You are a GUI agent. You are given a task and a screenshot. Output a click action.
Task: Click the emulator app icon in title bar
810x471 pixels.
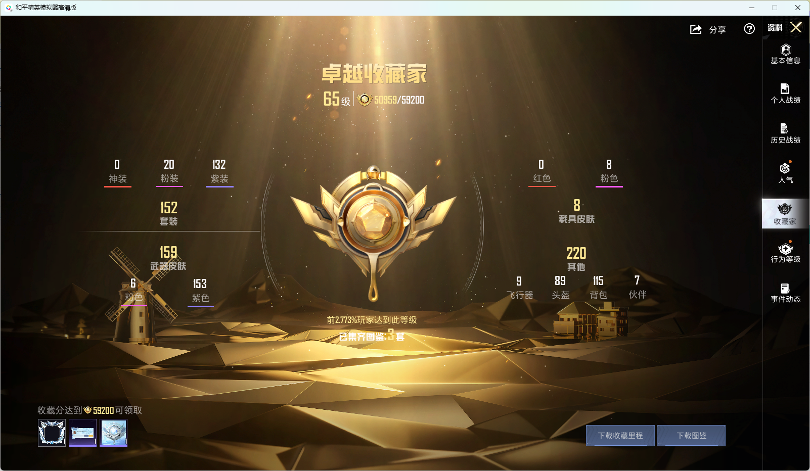click(x=9, y=8)
